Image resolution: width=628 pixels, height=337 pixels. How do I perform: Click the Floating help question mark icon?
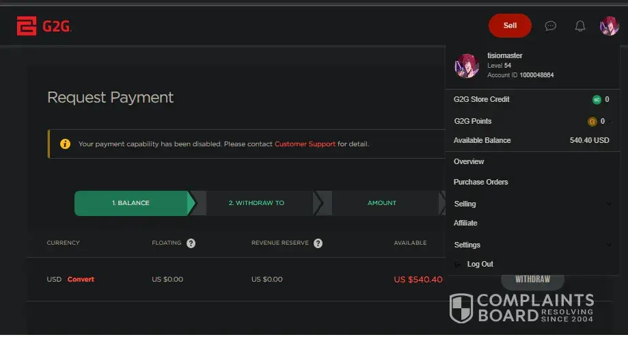pos(191,243)
